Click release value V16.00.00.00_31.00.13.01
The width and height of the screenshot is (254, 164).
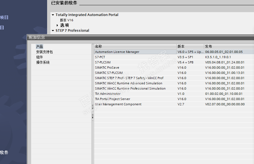[225, 73]
